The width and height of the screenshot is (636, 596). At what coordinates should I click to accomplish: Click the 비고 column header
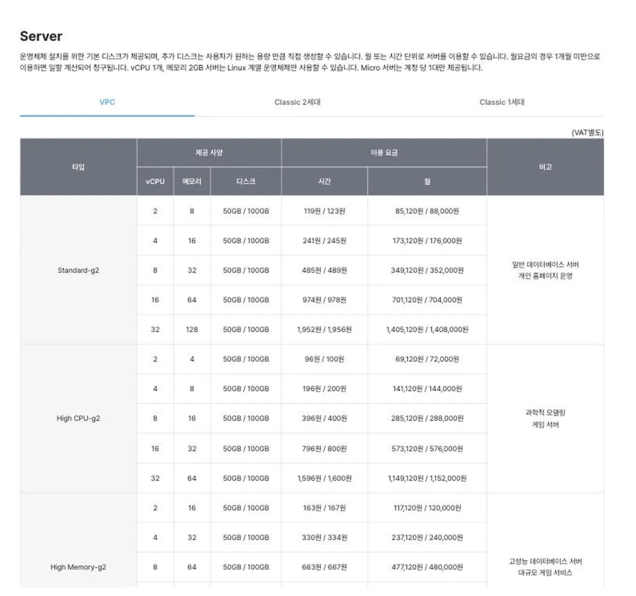(546, 167)
